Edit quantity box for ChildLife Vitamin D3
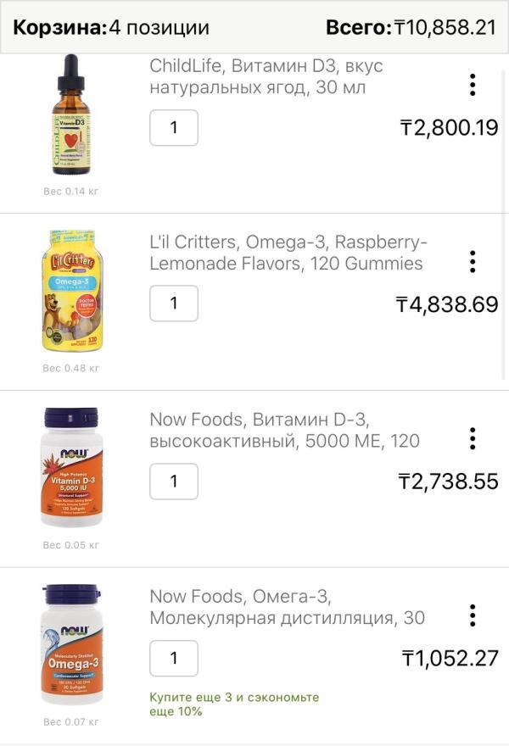 (174, 127)
